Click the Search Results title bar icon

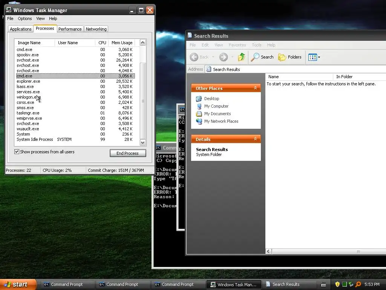tap(190, 35)
